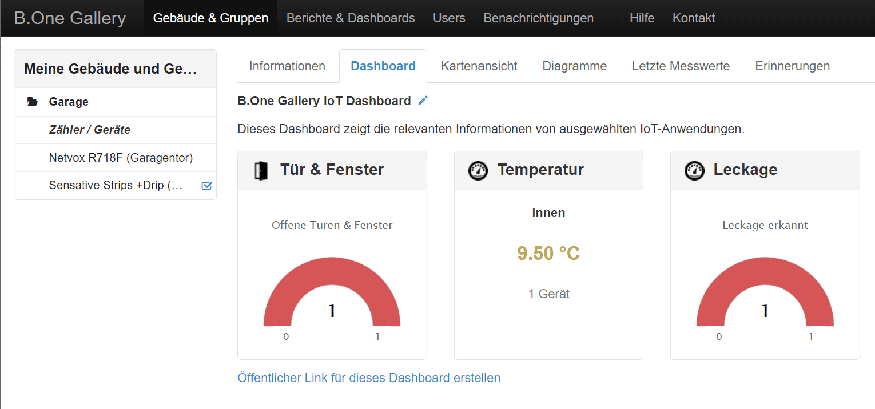Click the Innen label in Temperatur card
Screen dimensions: 875x409
[548, 213]
